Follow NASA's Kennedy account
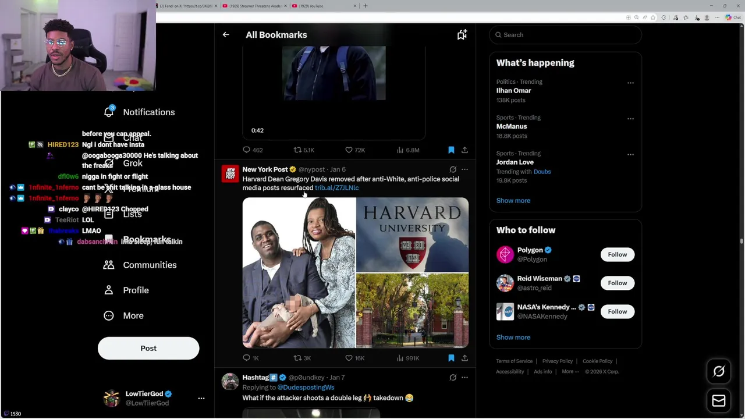This screenshot has width=745, height=419. (618, 311)
